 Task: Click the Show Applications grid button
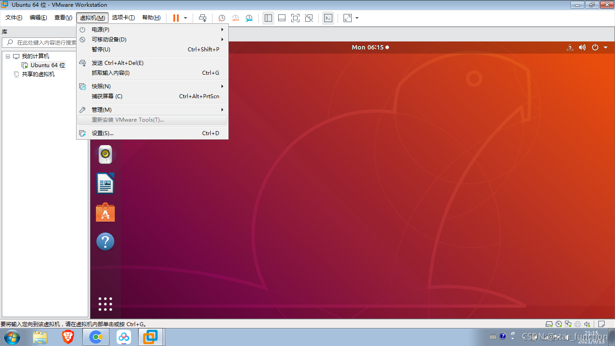(x=105, y=304)
